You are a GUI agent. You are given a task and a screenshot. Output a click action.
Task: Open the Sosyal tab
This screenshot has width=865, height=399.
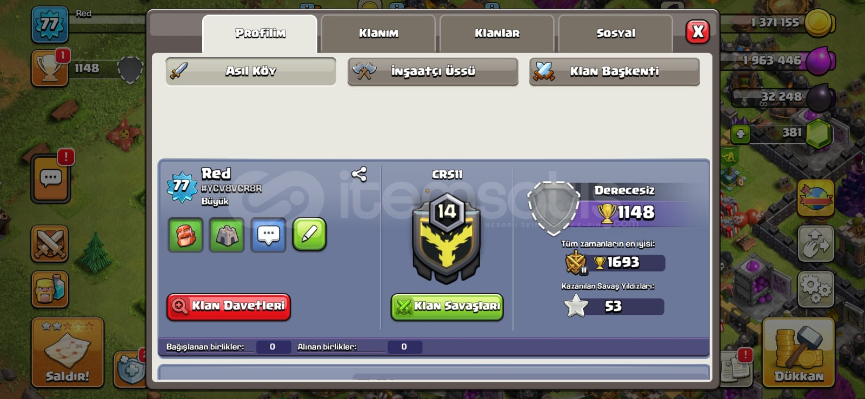[x=616, y=34]
